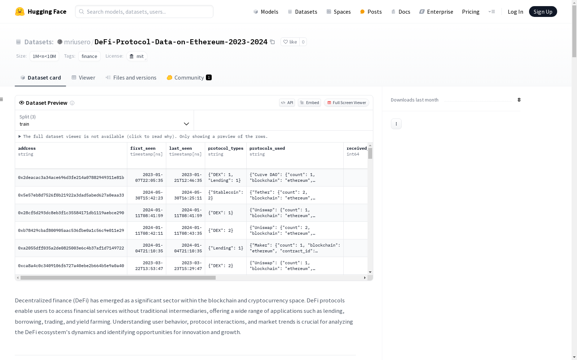Open the three-dot options menu

[396, 124]
